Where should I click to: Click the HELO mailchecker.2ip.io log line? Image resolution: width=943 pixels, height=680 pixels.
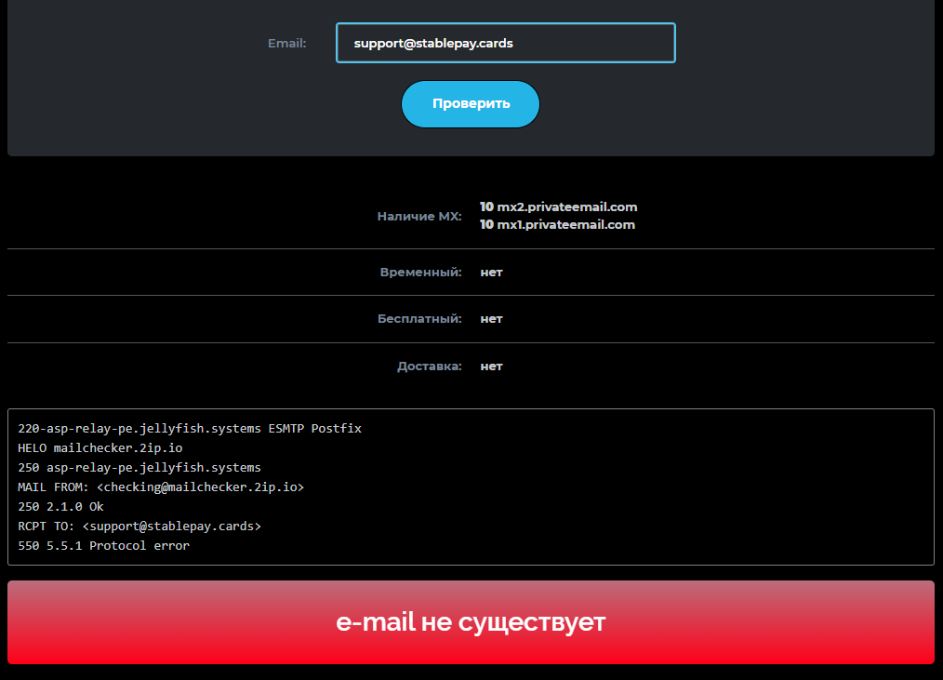point(100,448)
